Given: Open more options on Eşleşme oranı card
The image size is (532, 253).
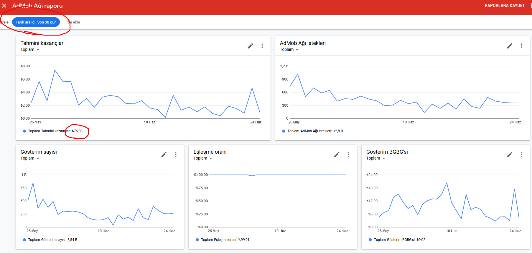Looking at the screenshot, I should [x=348, y=155].
